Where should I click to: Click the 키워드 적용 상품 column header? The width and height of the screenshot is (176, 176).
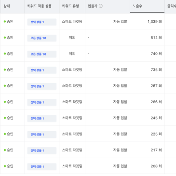click(40, 6)
